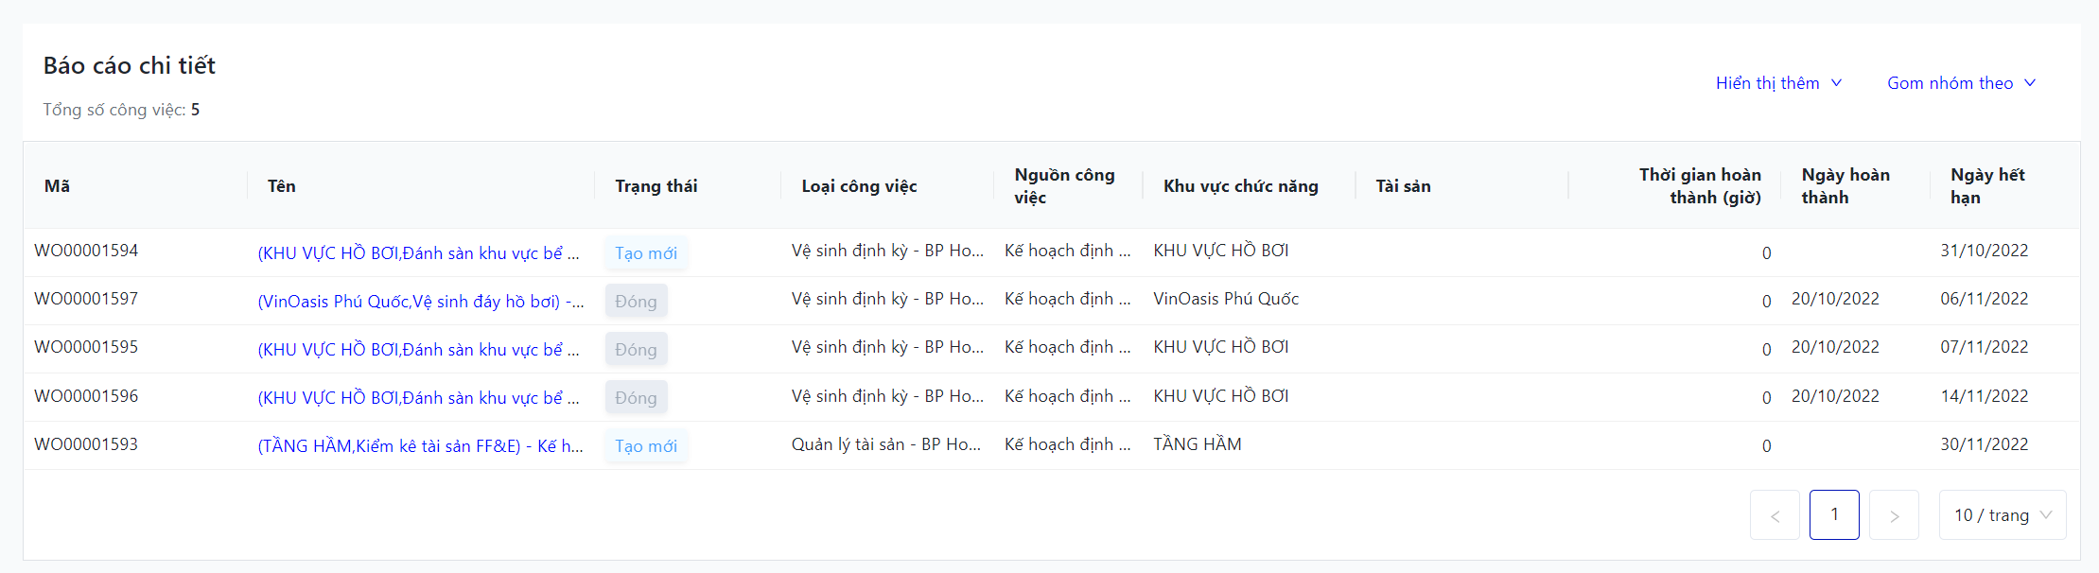Select page 1 in pagination
Viewport: 2099px width, 573px height.
coord(1834,515)
